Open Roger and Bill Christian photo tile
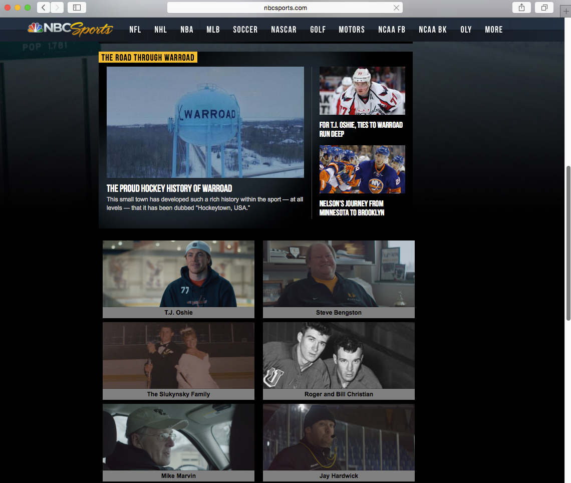Viewport: 571px width, 483px height. click(339, 356)
